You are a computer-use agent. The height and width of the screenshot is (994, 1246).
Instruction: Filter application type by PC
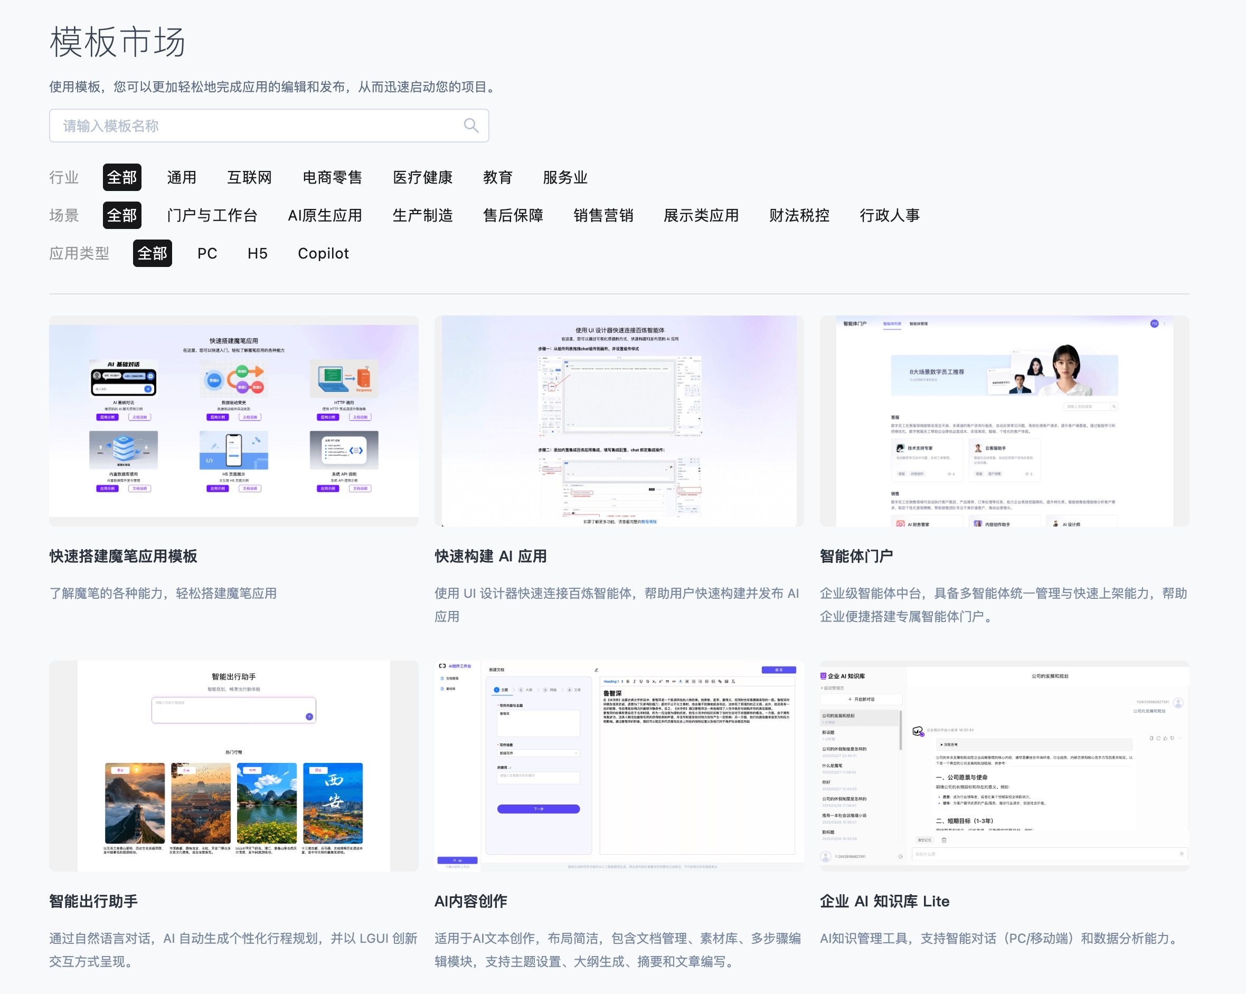tap(207, 254)
